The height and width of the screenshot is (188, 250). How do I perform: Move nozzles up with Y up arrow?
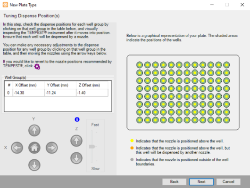[x=34, y=131]
